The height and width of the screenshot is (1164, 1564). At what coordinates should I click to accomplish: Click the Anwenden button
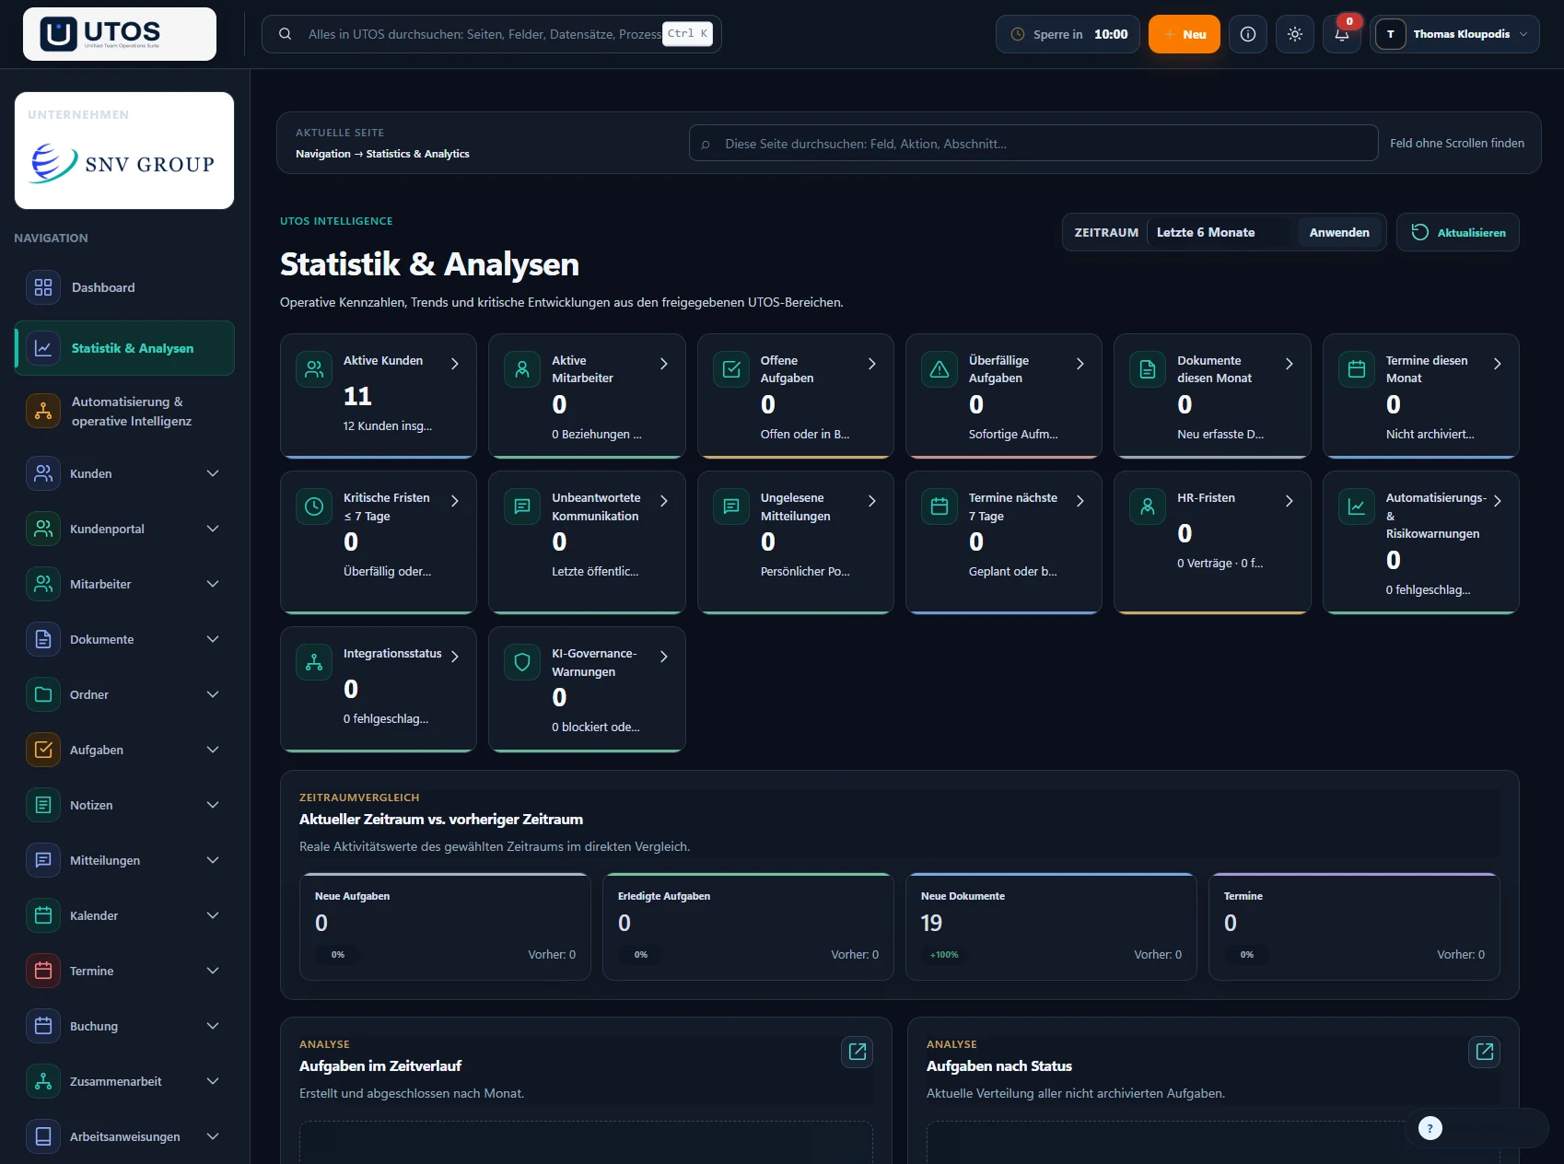pyautogui.click(x=1339, y=232)
